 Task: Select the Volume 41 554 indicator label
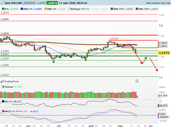tap(12, 87)
